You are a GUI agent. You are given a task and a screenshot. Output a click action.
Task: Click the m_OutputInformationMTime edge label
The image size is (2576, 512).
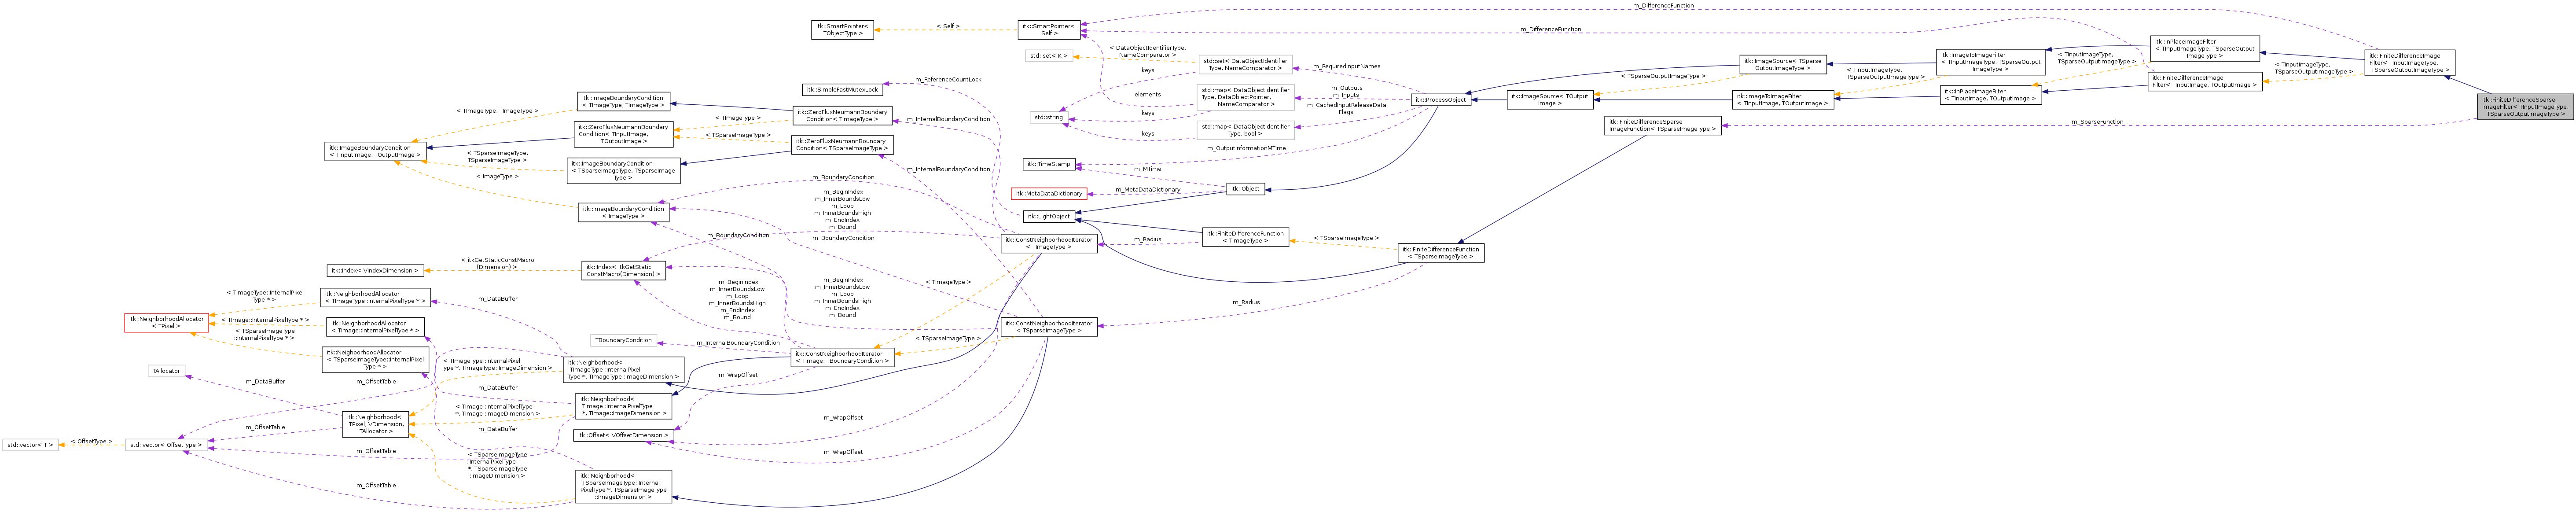click(x=1246, y=148)
